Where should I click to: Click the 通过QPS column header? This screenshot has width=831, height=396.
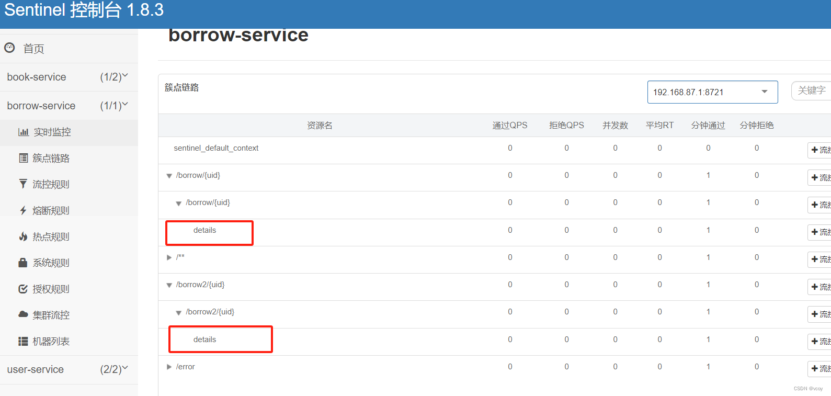pos(510,126)
